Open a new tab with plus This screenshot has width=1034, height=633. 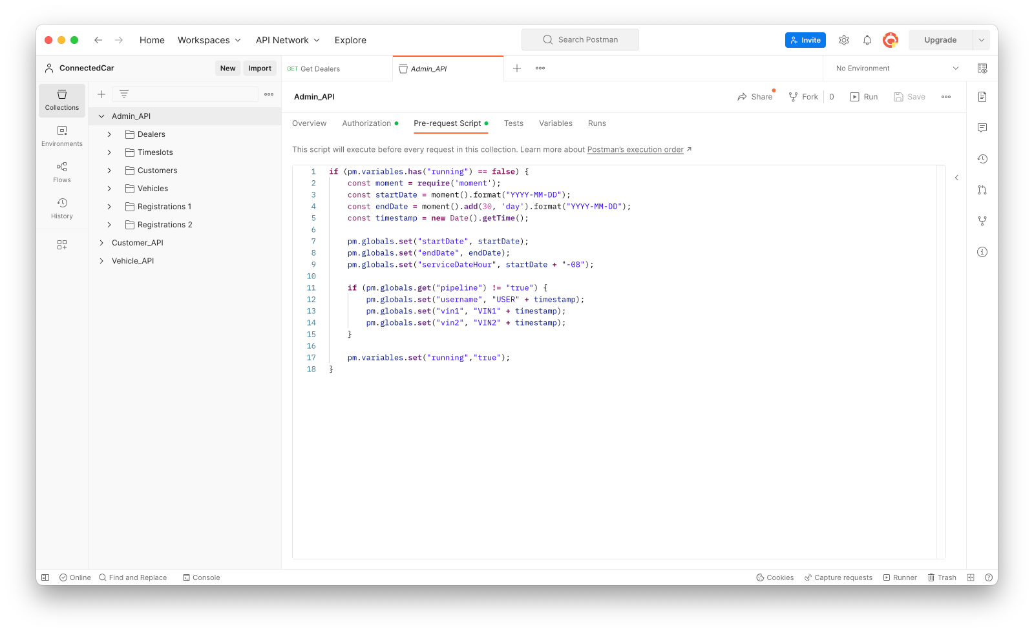(517, 68)
